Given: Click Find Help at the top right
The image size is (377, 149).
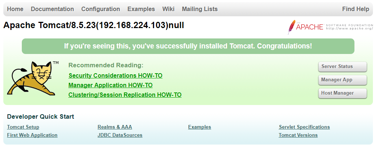Looking at the screenshot, I should pos(356,9).
